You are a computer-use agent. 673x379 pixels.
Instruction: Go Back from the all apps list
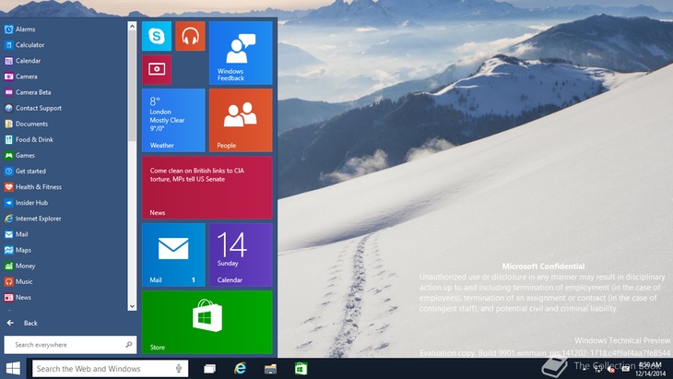[x=22, y=323]
